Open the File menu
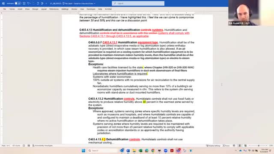The height and width of the screenshot is (154, 274). (4, 9)
